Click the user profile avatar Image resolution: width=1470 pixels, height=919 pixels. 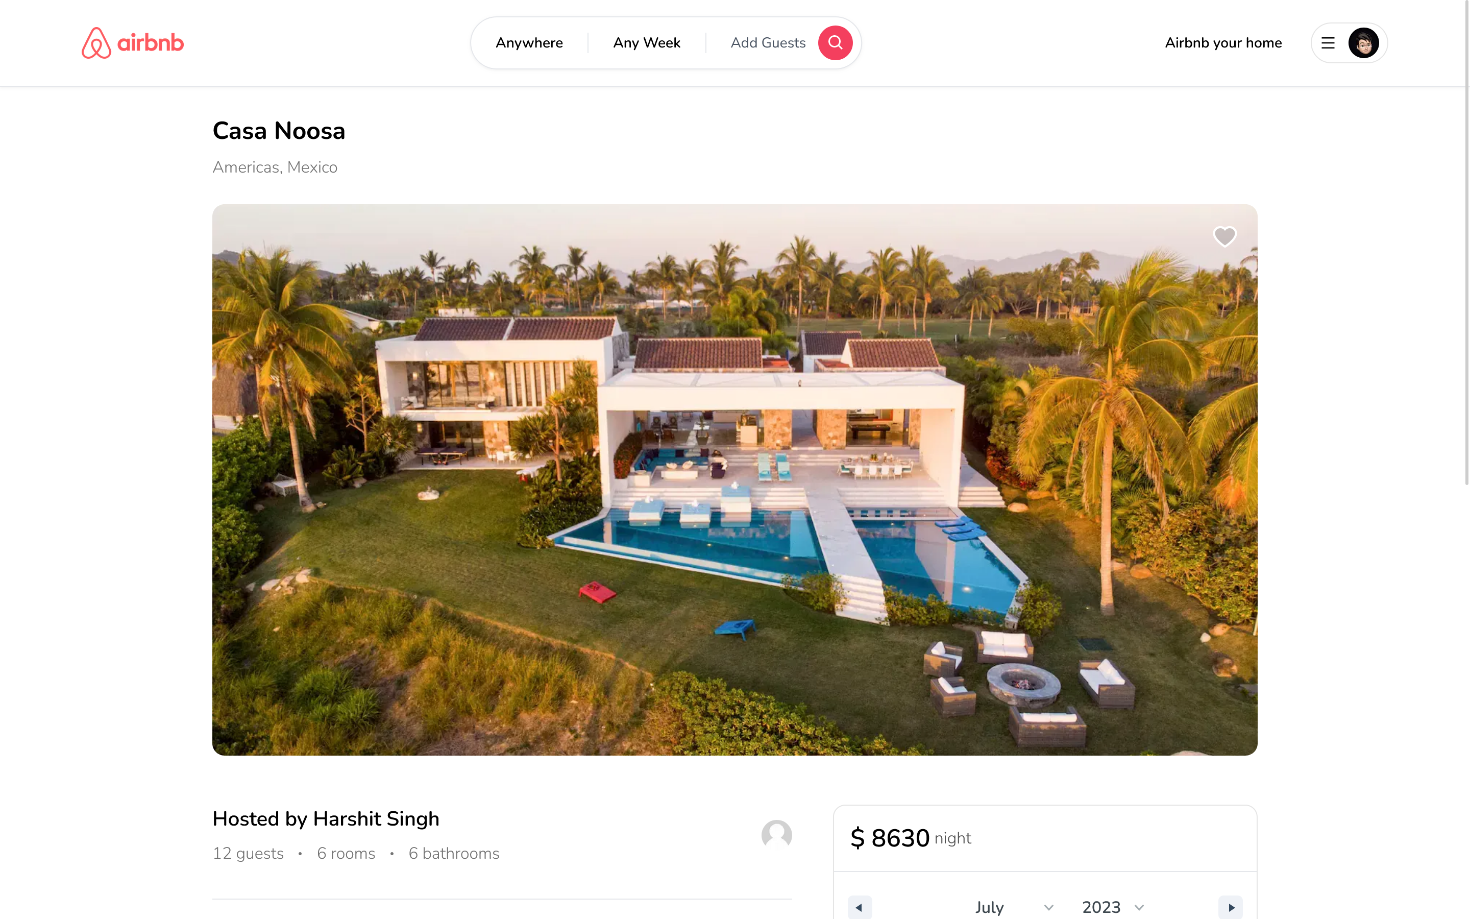1363,43
